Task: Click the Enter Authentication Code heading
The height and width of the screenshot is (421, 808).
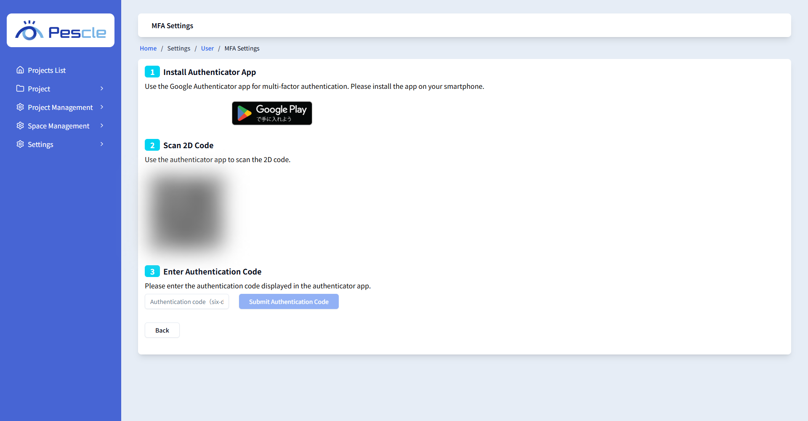Action: point(213,272)
